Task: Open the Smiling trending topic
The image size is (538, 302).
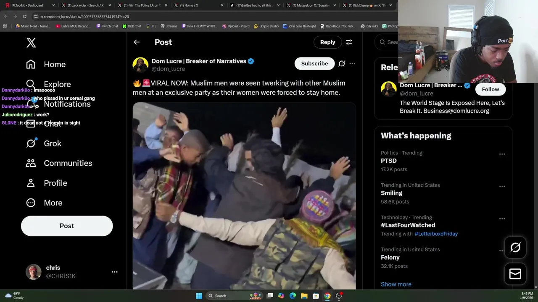Action: click(x=391, y=193)
